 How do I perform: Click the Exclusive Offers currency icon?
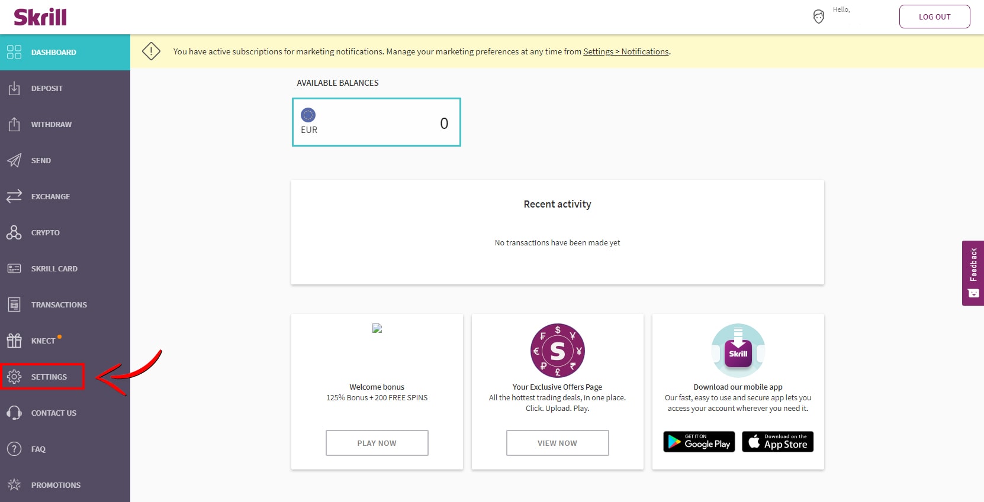coord(558,351)
